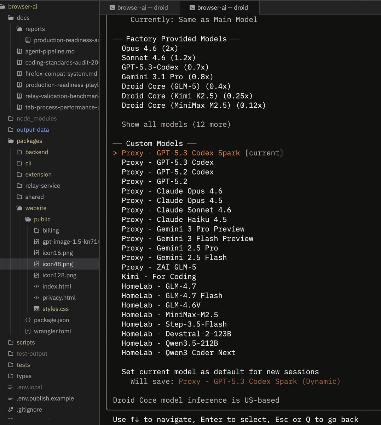381x425 pixels.
Task: Click the agent-pipeline.md file icon
Action: point(19,51)
